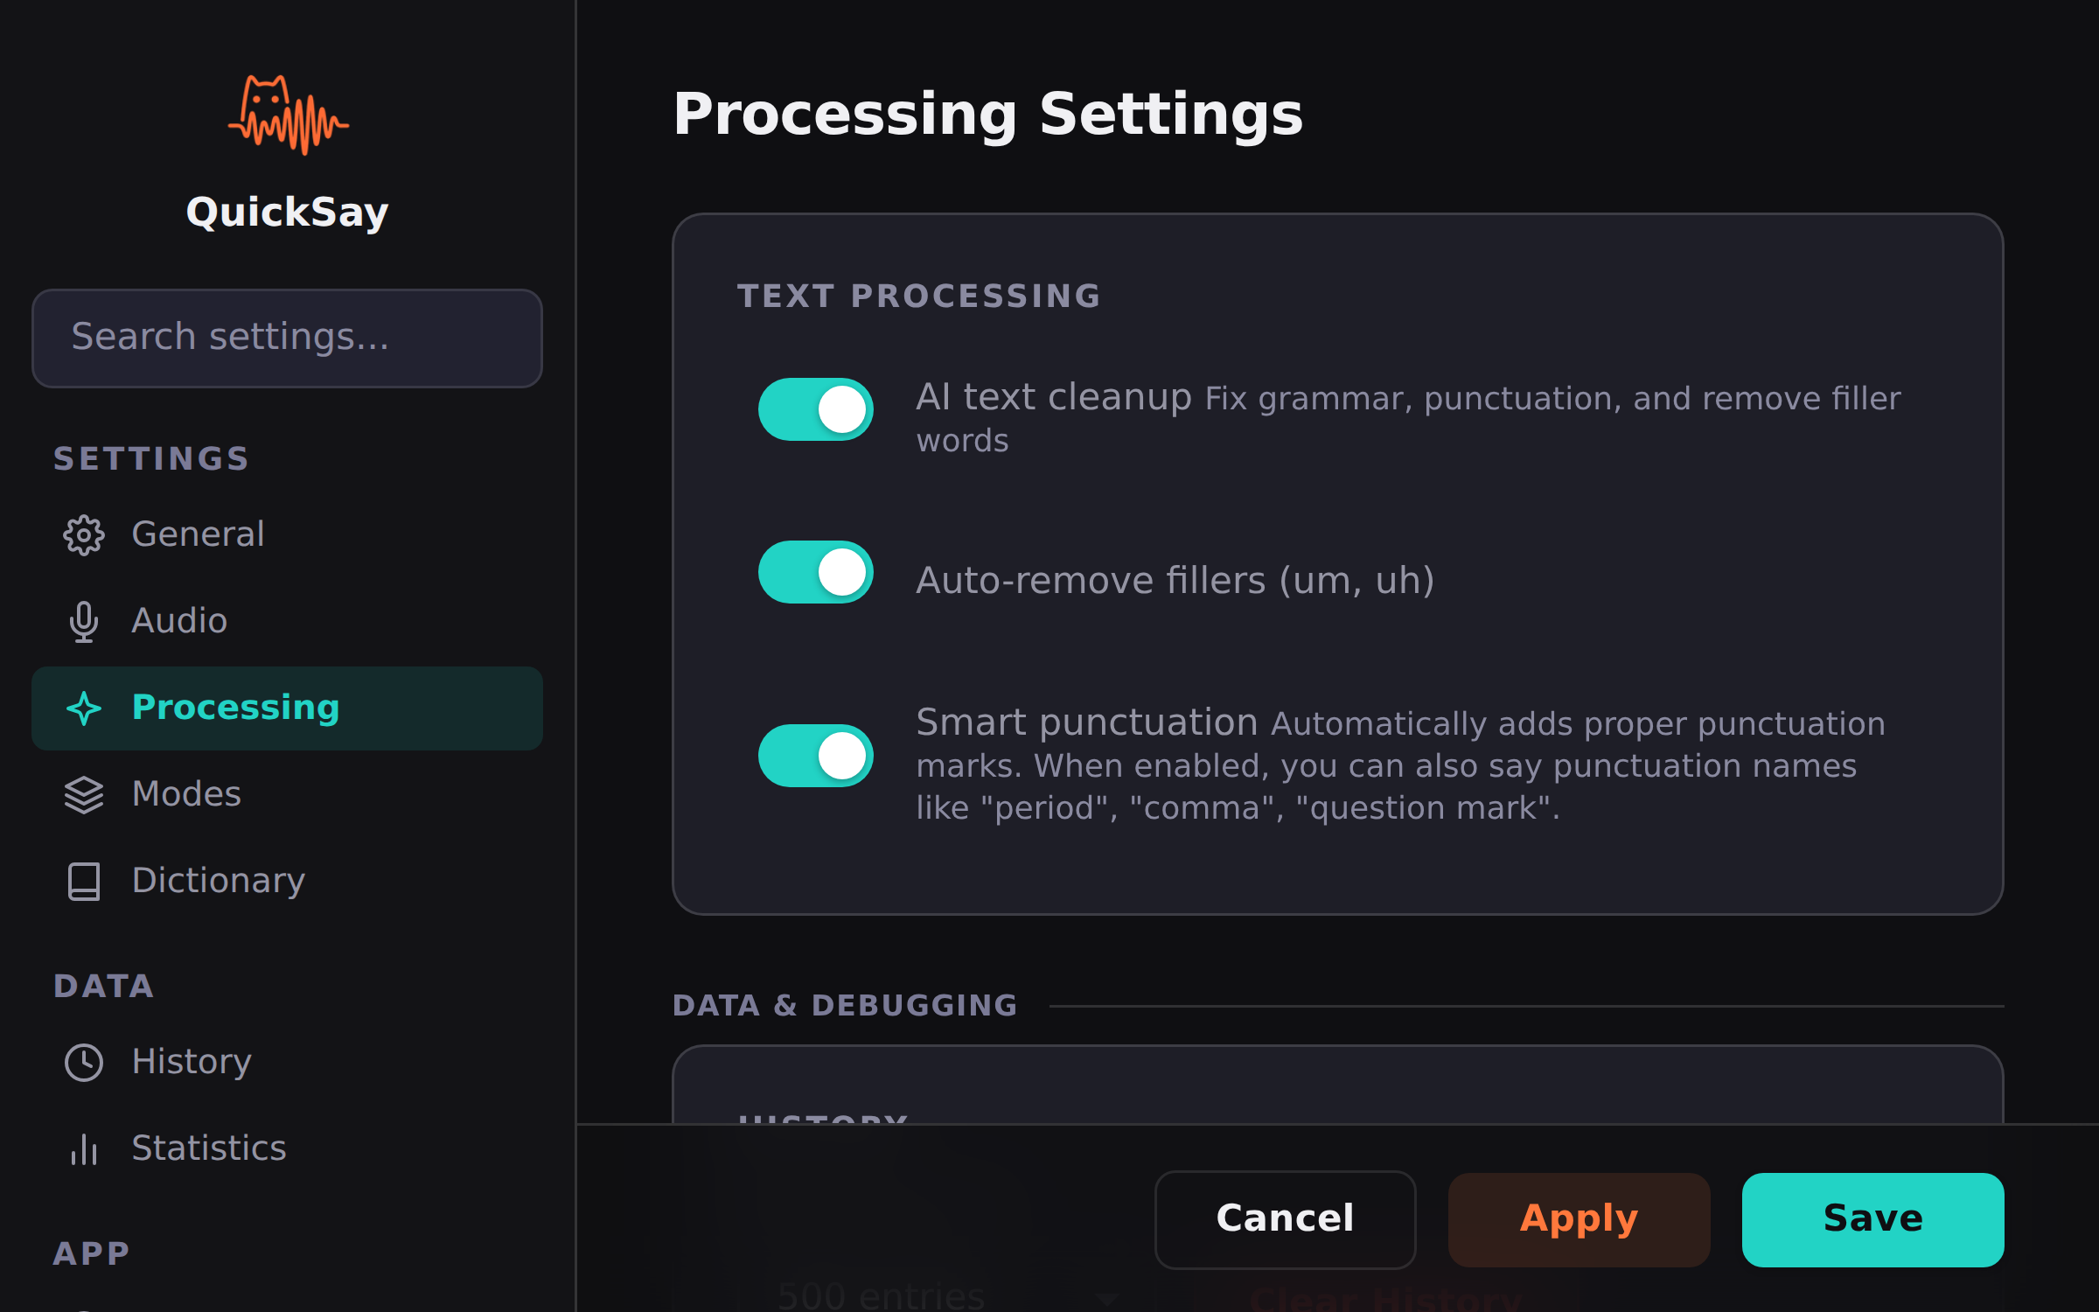Turn off Auto-remove fillers

tap(815, 573)
